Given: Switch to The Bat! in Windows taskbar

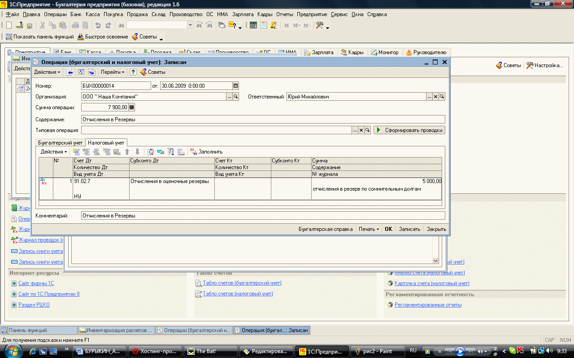Looking at the screenshot, I should (210, 351).
